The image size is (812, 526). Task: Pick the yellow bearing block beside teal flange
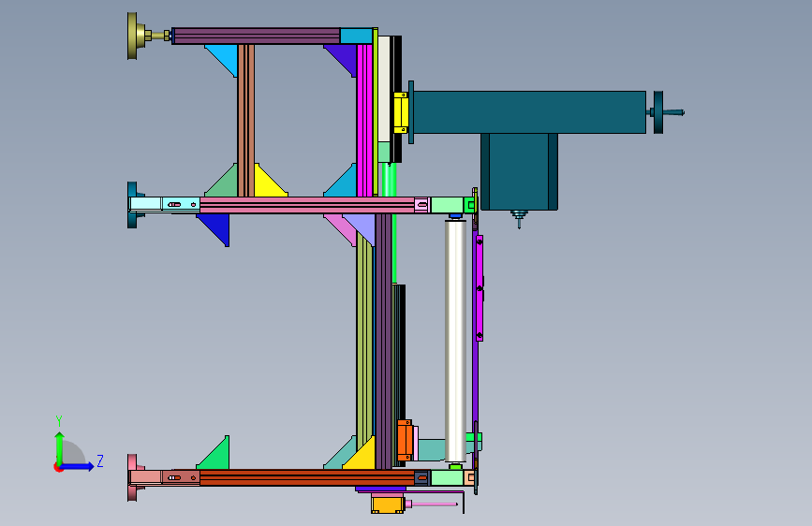400,112
